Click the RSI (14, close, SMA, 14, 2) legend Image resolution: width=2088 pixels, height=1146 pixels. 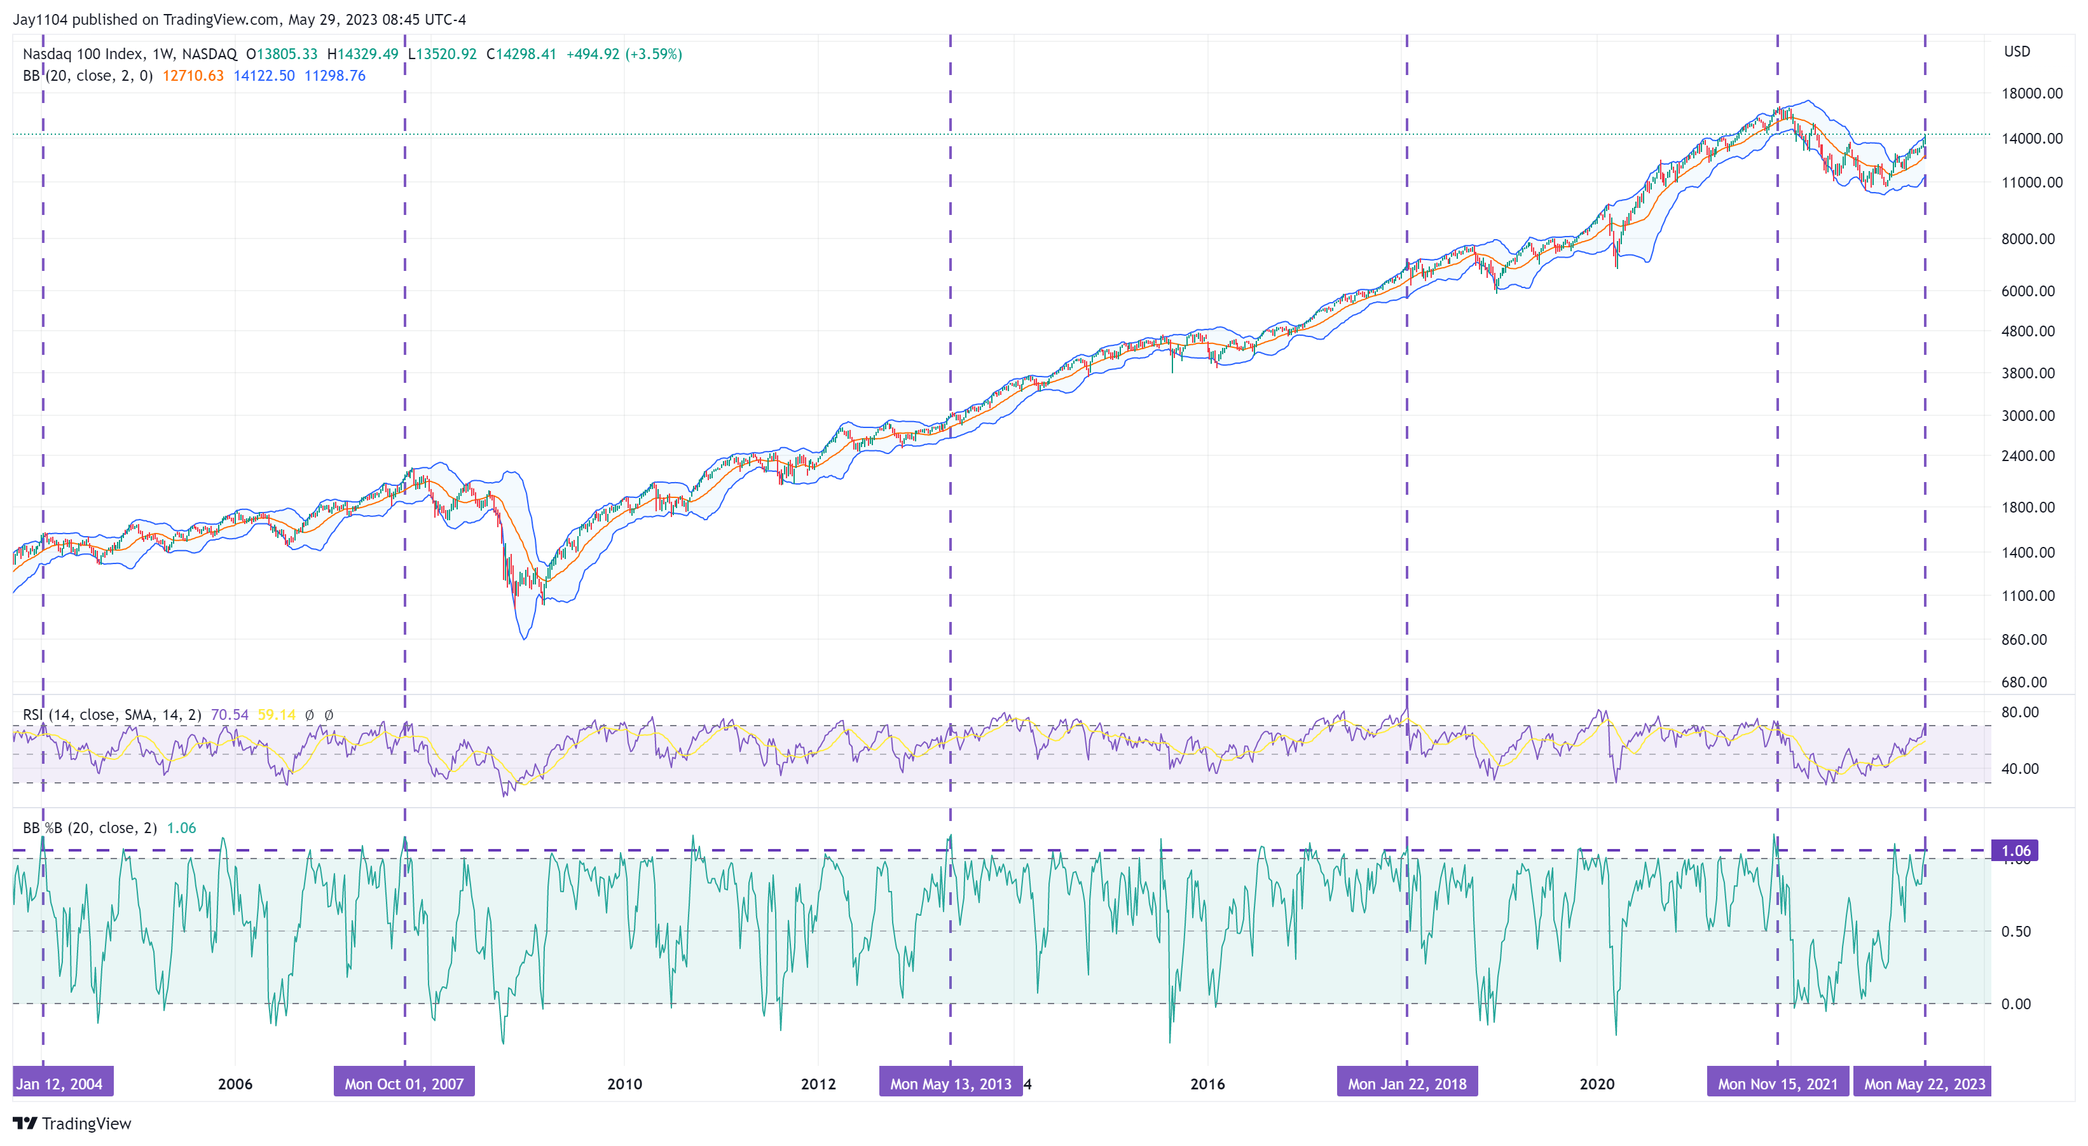(112, 715)
